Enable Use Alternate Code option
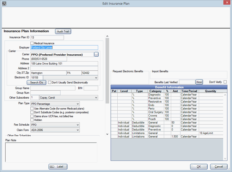The width and height of the screenshot is (232, 172). (32, 108)
